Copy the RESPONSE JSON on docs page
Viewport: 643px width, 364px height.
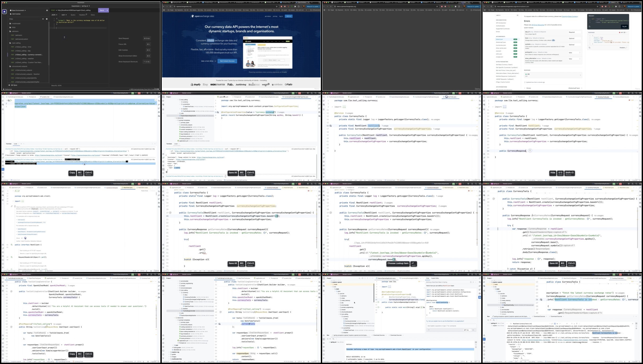[x=589, y=48]
